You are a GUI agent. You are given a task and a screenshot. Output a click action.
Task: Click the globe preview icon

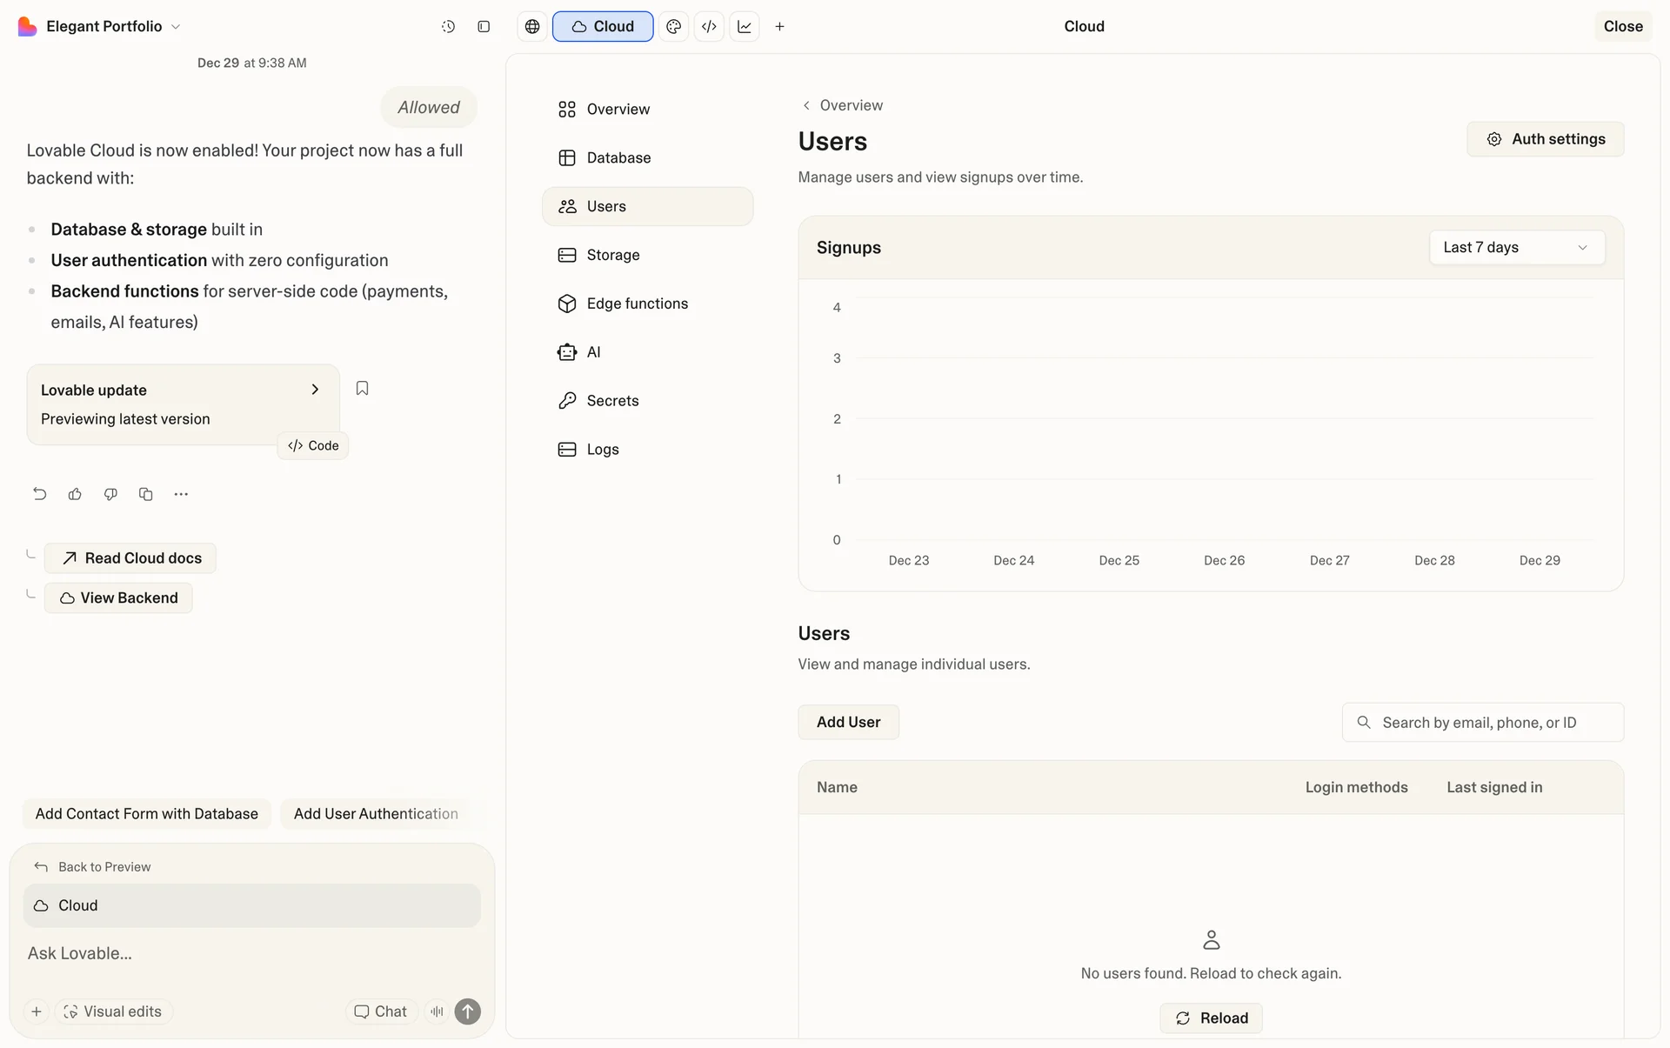click(x=532, y=27)
